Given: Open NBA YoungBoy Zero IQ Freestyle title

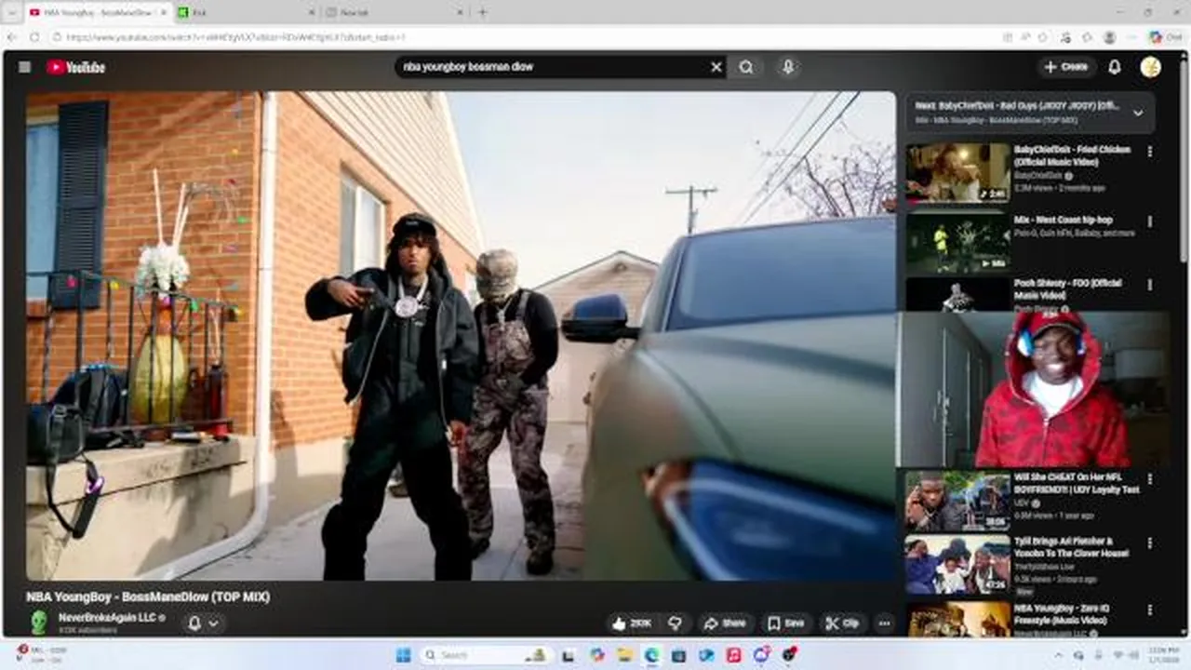Looking at the screenshot, I should pos(1061,613).
